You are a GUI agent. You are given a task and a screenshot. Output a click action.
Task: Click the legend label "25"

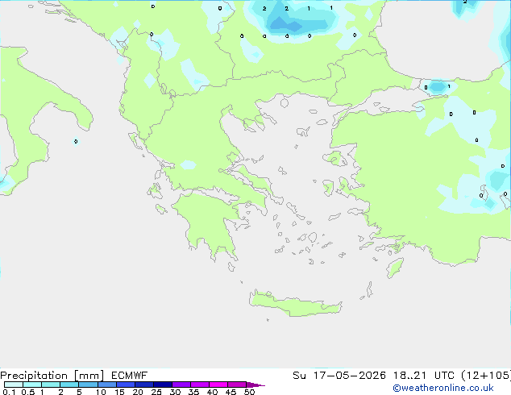tap(156, 392)
